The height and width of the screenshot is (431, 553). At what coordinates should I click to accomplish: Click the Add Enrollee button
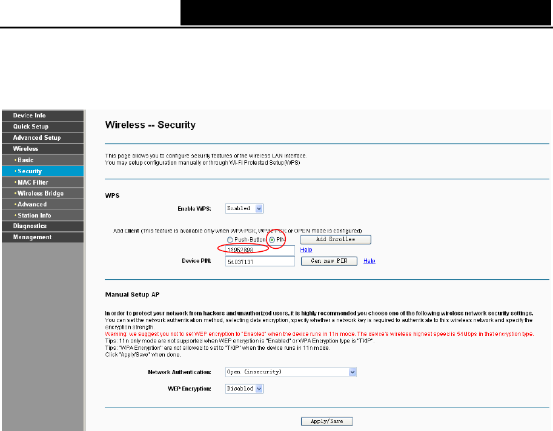click(x=336, y=239)
